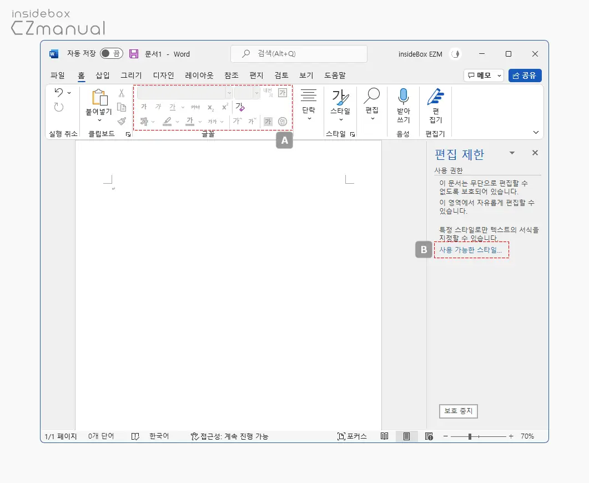The height and width of the screenshot is (483, 589).
Task: Switch to the Layout tab
Action: [199, 76]
